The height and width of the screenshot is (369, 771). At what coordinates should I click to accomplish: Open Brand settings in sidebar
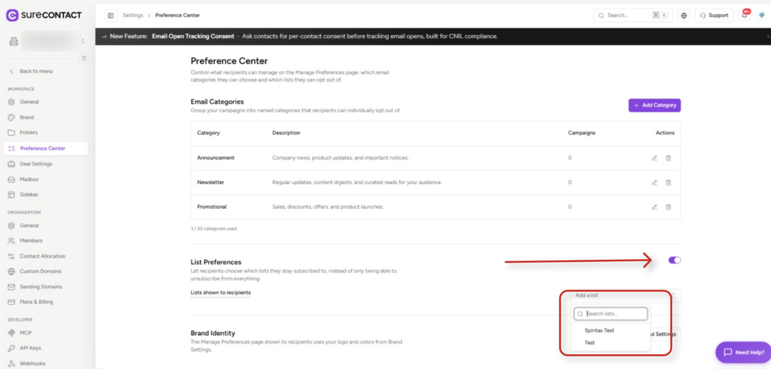pos(27,117)
